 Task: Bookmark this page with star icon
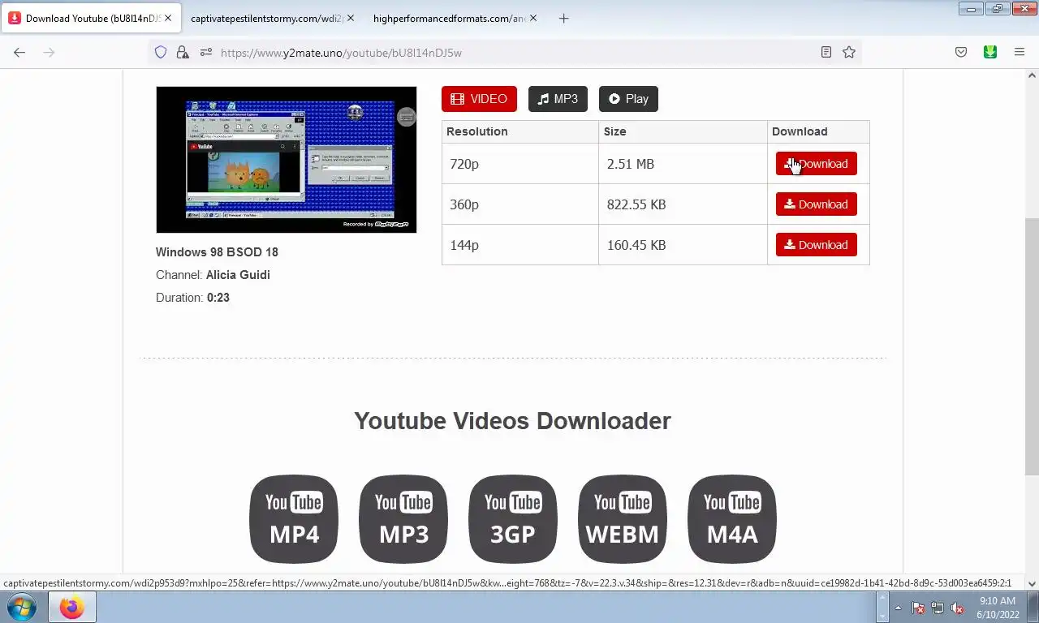[849, 52]
